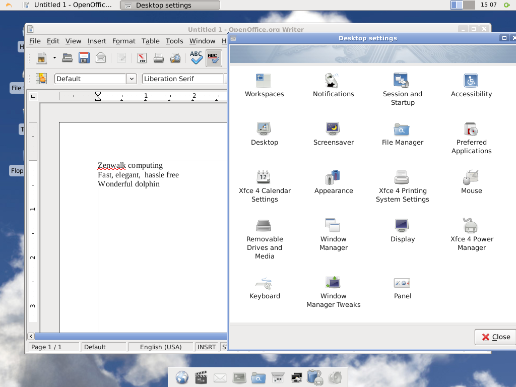Click the tab stop type selector on ruler
Image resolution: width=516 pixels, height=387 pixels.
pyautogui.click(x=33, y=96)
